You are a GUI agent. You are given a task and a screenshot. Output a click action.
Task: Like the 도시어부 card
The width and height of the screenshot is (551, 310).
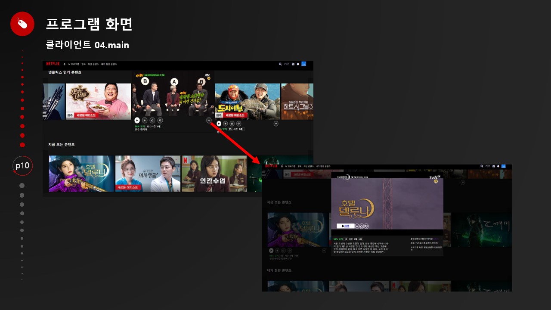point(232,124)
